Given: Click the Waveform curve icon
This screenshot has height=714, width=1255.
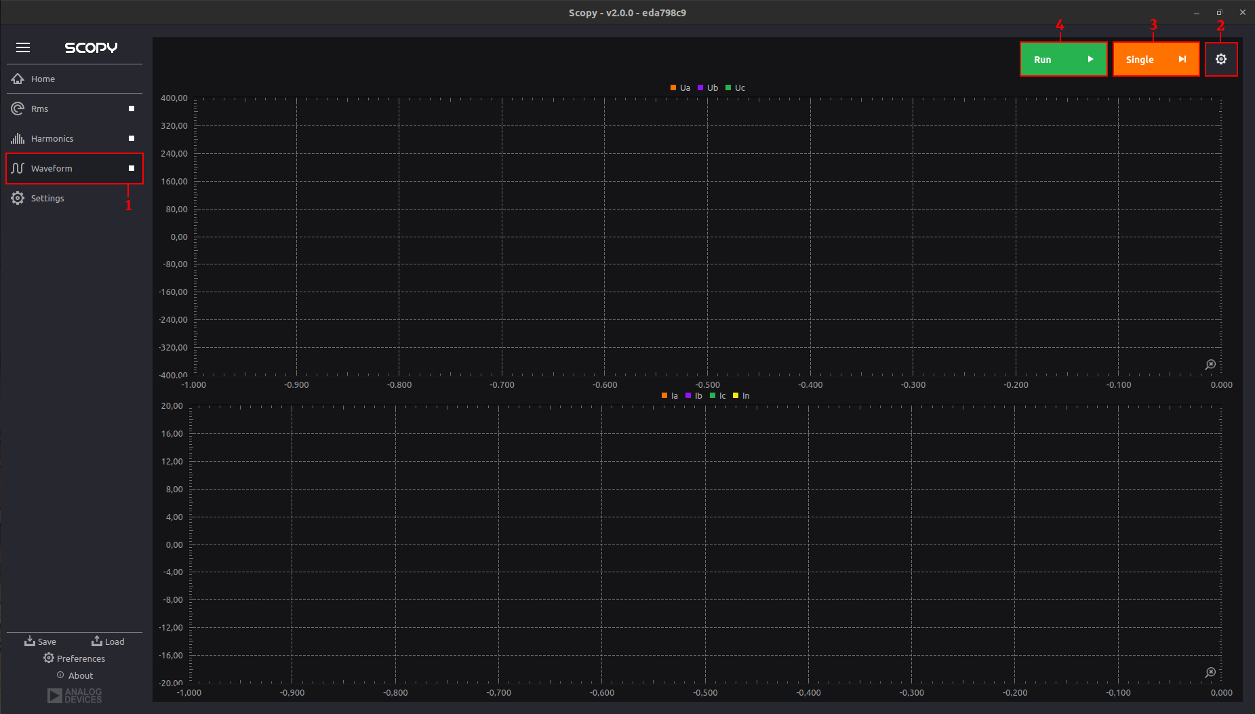Looking at the screenshot, I should (x=18, y=168).
